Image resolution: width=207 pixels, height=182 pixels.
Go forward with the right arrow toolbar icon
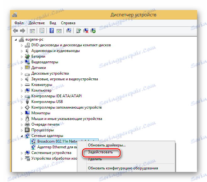(22, 31)
